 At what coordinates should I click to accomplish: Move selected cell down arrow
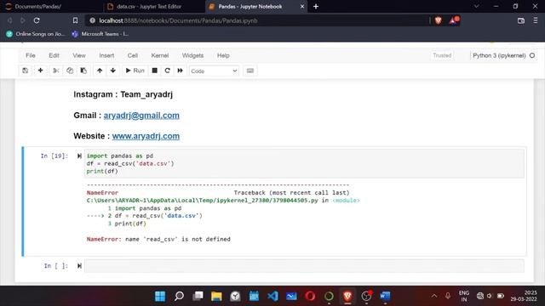(x=113, y=71)
